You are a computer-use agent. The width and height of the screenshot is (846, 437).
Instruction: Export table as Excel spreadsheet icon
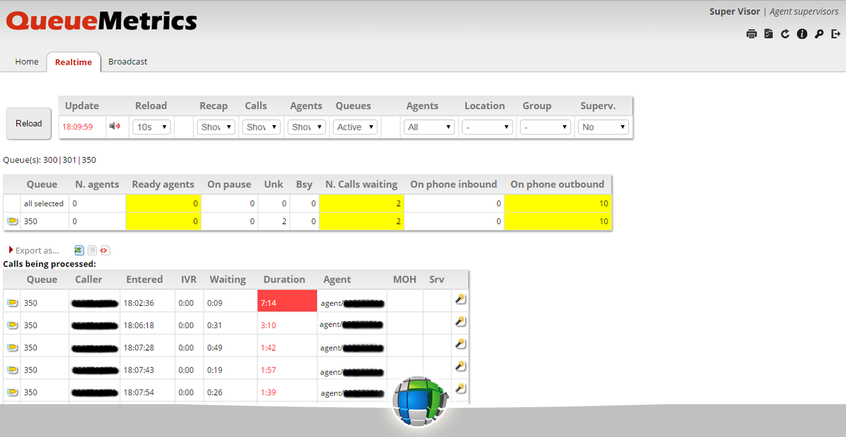click(x=79, y=250)
